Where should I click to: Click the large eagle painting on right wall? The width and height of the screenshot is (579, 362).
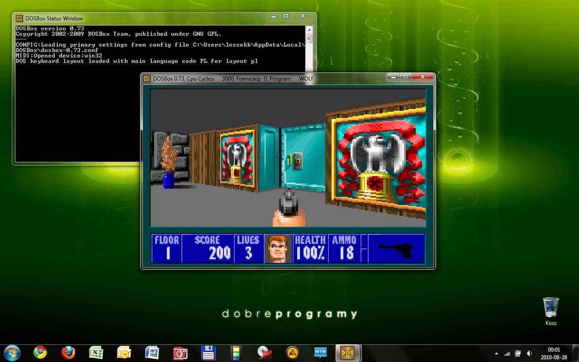pos(379,158)
